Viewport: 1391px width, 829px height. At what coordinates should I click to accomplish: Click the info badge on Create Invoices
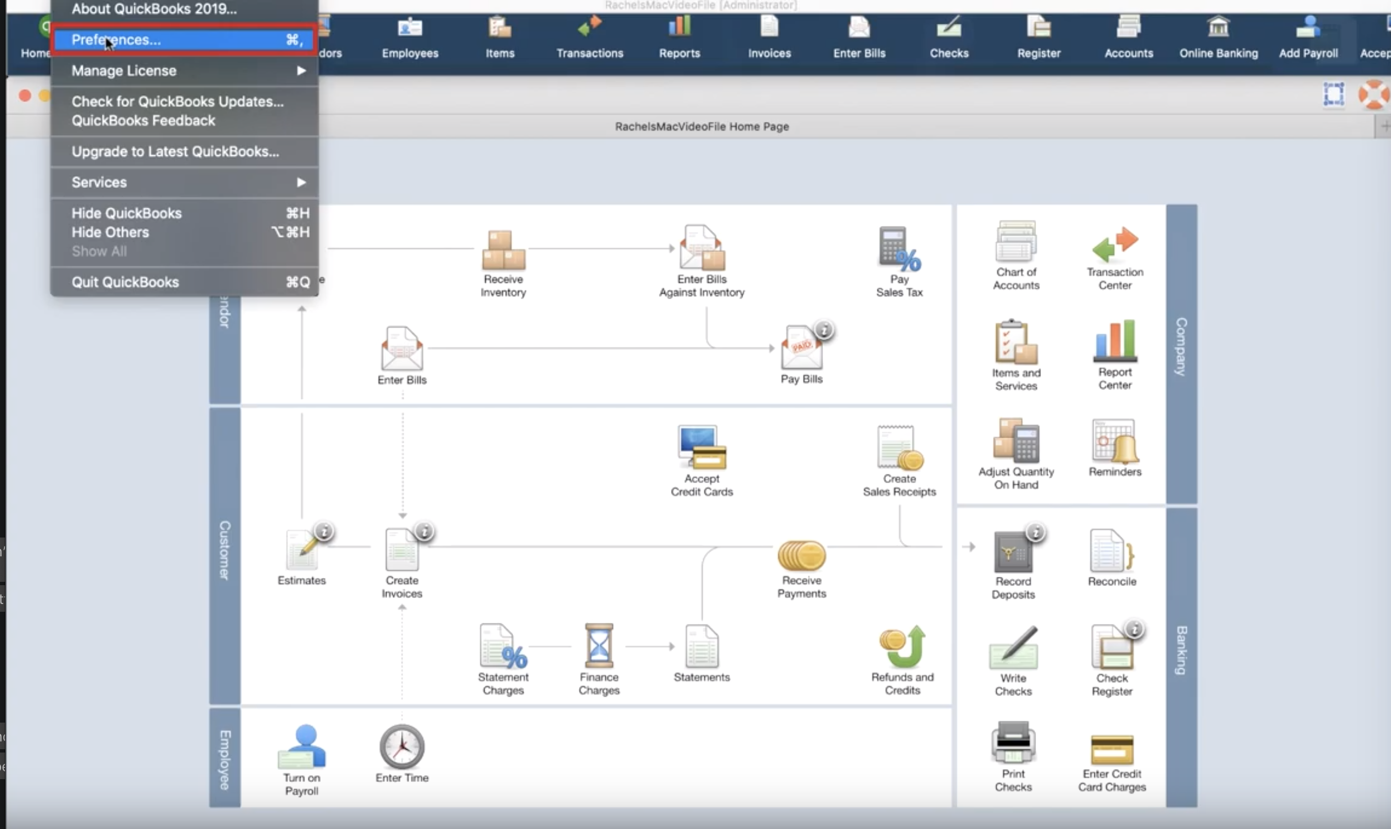pyautogui.click(x=424, y=531)
